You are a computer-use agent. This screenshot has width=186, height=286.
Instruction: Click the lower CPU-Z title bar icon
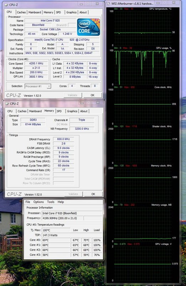point(7,104)
